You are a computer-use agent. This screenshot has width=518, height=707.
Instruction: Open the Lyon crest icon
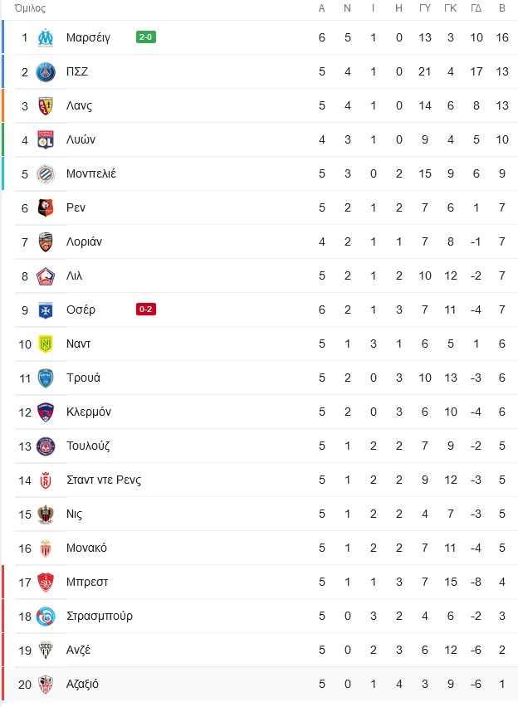click(x=46, y=139)
